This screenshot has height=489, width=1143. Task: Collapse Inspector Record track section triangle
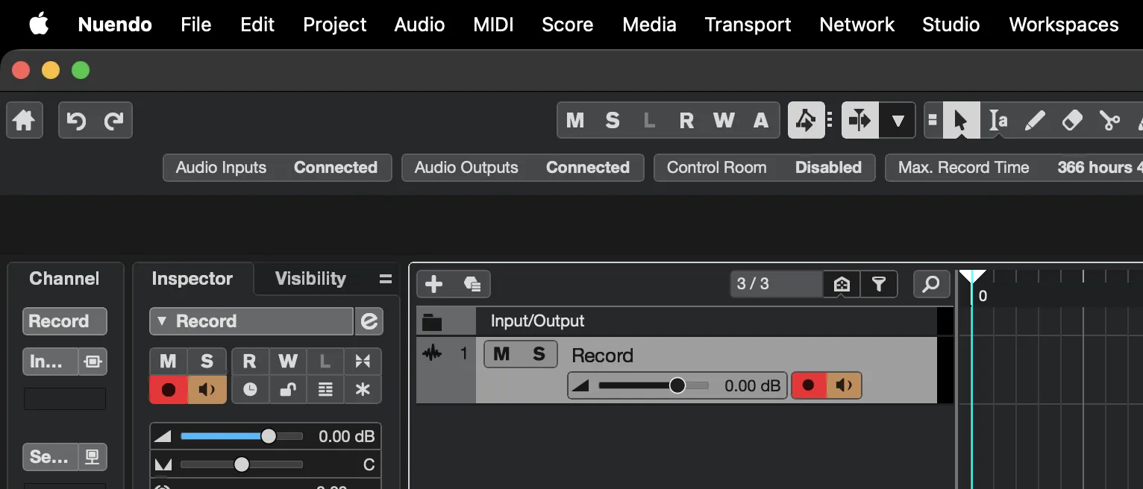coord(161,321)
